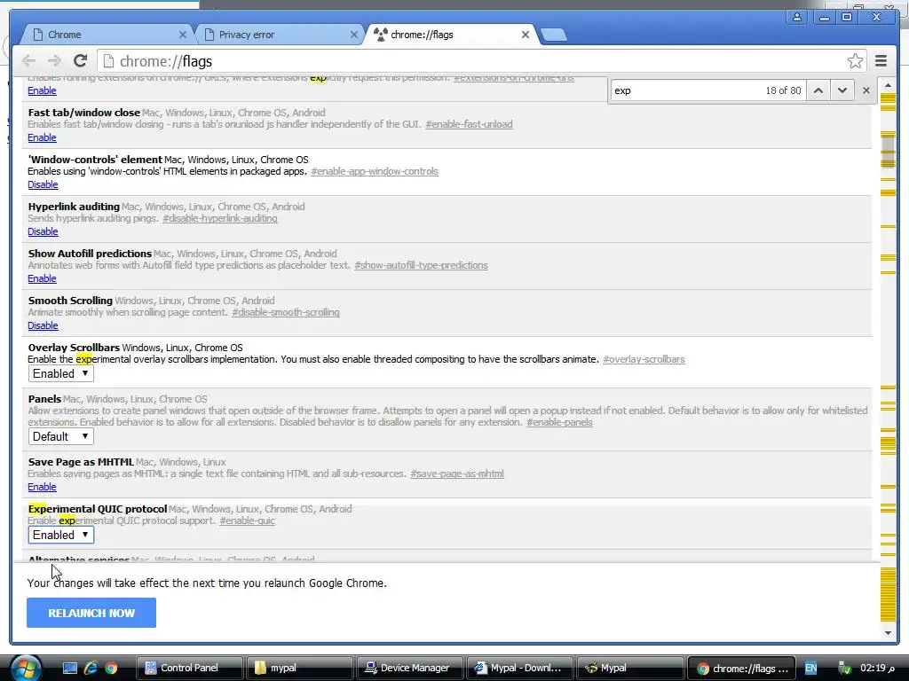Reload the chrome://flags page
The image size is (909, 681).
click(x=81, y=61)
